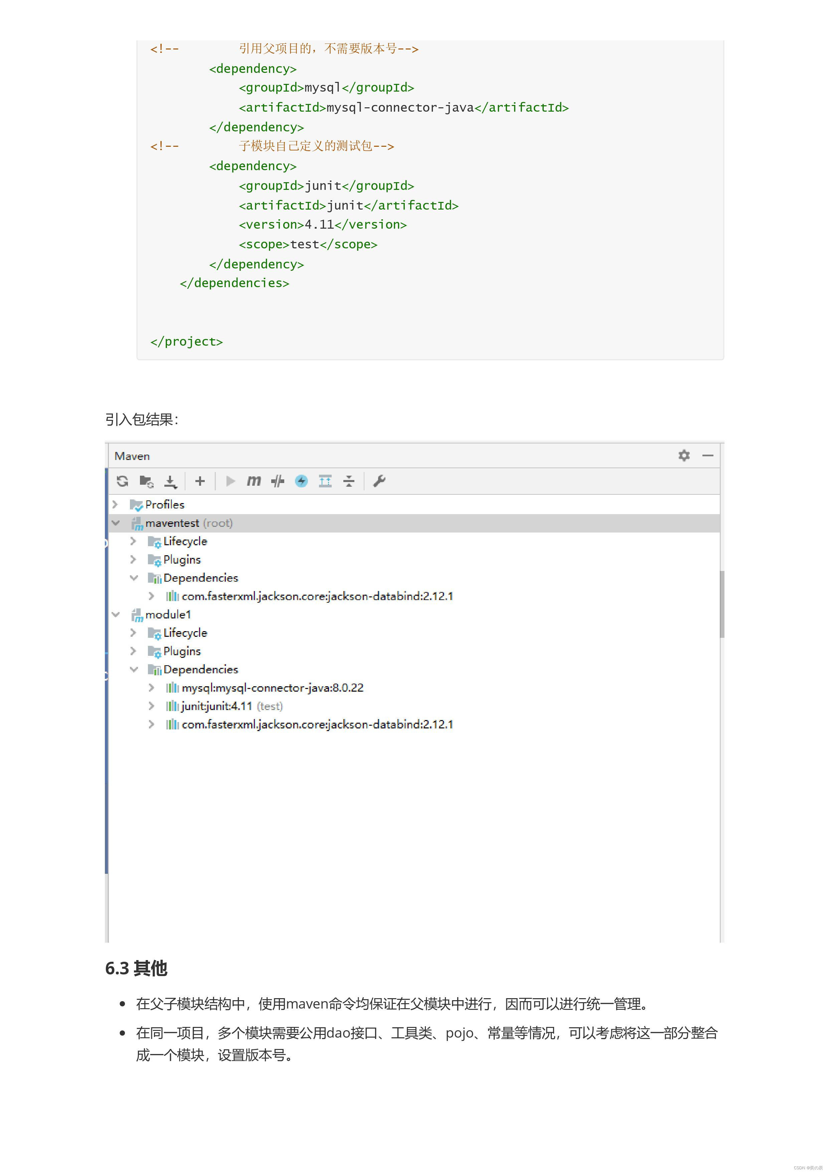
Task: Click Run Maven Build play icon
Action: coord(230,481)
